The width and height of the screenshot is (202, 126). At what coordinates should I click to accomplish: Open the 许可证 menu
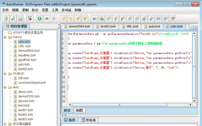[x=67, y=10]
